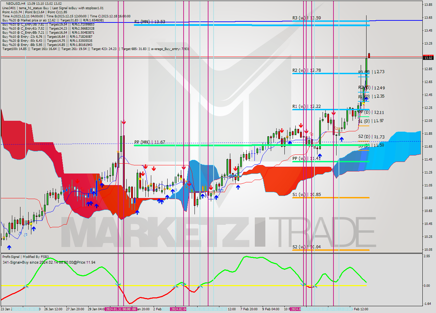Click the 'R1 (D) | 12.35' daily label
Image resolution: width=436 pixels, height=313 pixels.
(x=371, y=96)
